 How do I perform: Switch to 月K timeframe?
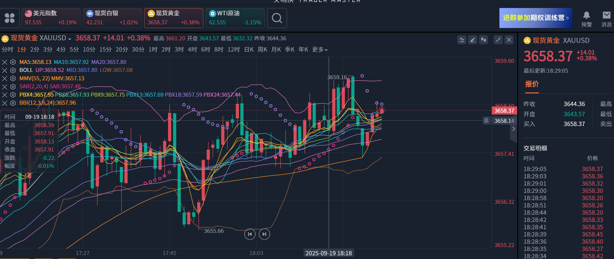(276, 49)
